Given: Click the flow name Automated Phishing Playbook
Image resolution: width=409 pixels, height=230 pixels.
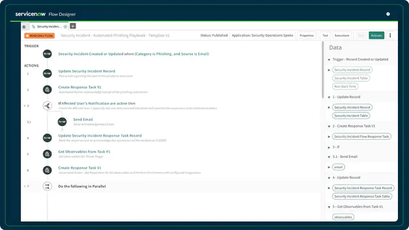Looking at the screenshot, I should [x=115, y=35].
